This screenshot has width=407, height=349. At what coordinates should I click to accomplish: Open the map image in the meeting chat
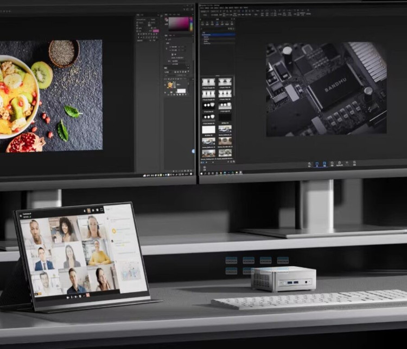(130, 270)
